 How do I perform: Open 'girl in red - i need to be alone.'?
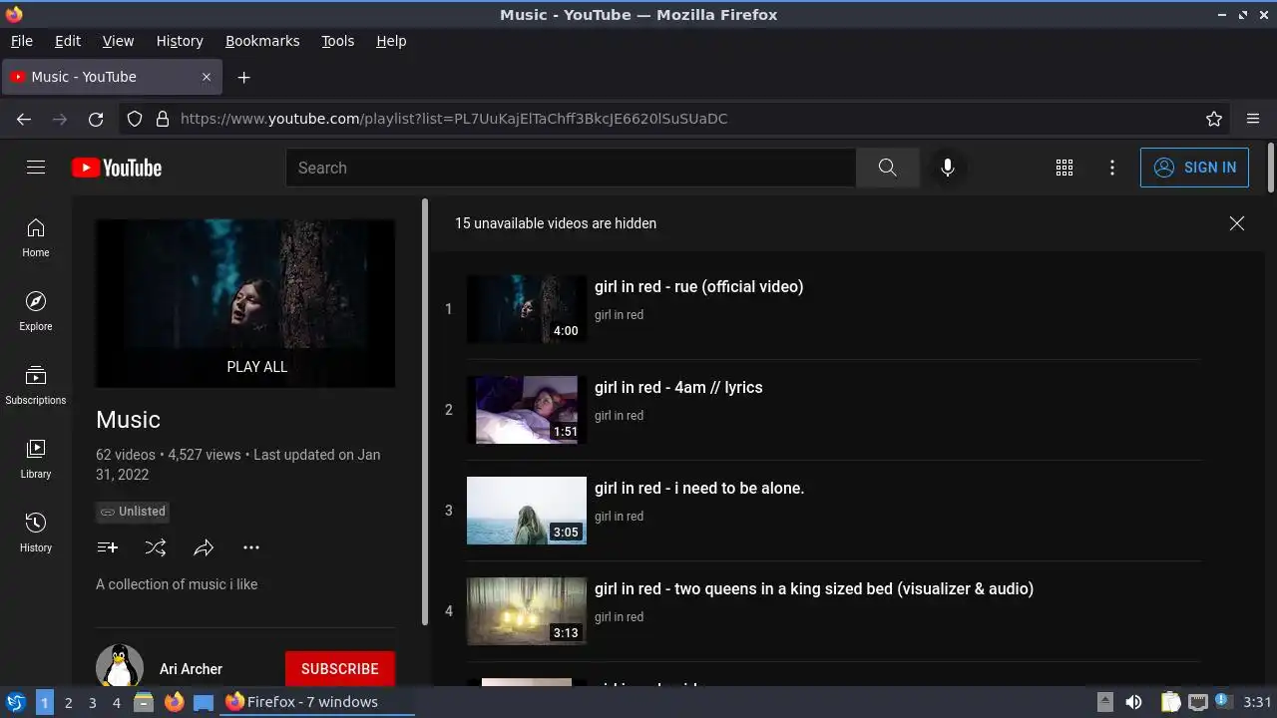click(699, 488)
